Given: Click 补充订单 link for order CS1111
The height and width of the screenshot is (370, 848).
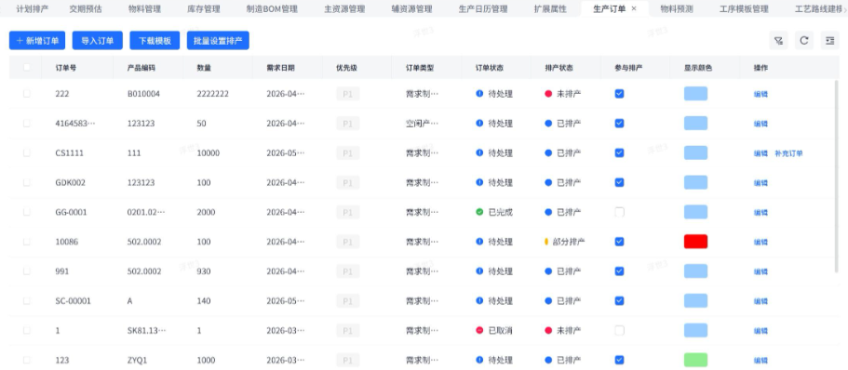Looking at the screenshot, I should (x=788, y=153).
